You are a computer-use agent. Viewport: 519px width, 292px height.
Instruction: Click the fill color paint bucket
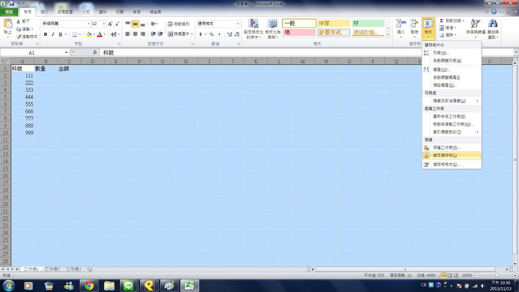(x=89, y=34)
